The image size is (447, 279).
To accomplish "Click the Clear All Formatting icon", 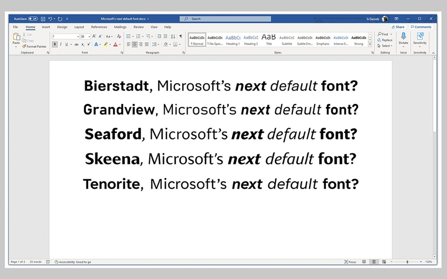I will (x=119, y=36).
